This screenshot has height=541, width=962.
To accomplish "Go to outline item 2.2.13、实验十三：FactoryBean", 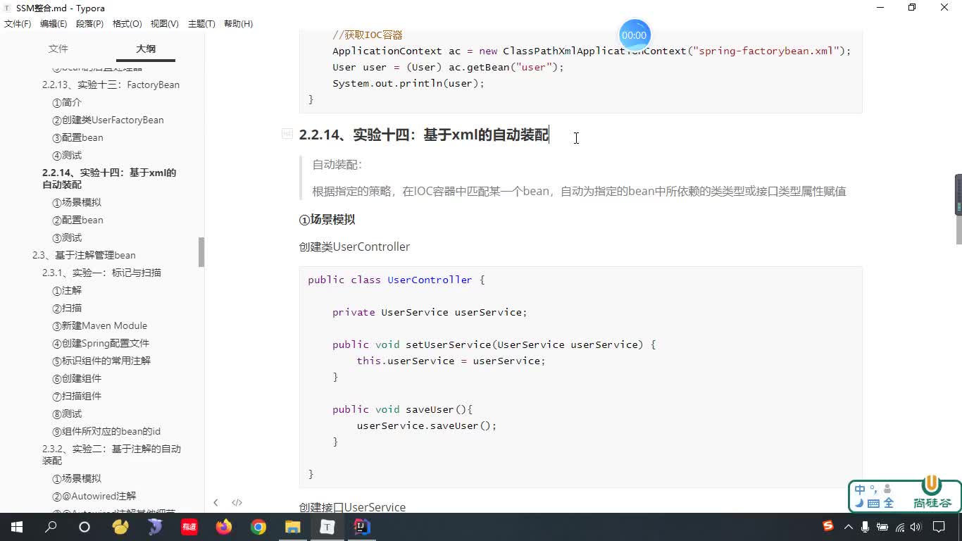I will [x=111, y=85].
